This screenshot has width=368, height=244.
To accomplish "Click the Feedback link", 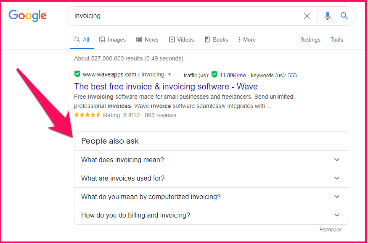I will 330,230.
